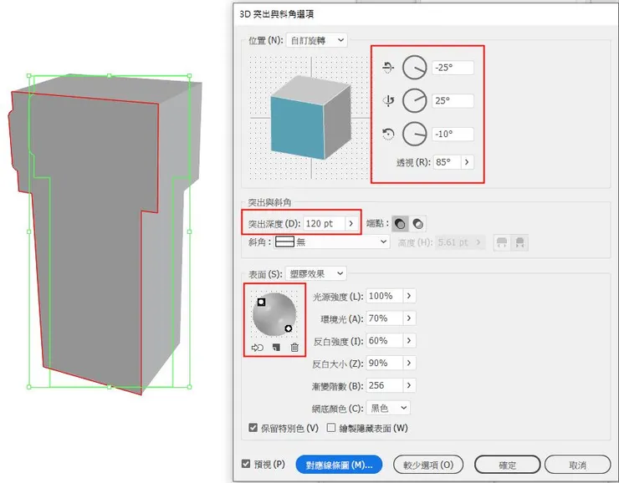Click the 85° perspective field
The height and width of the screenshot is (483, 619).
pos(447,162)
